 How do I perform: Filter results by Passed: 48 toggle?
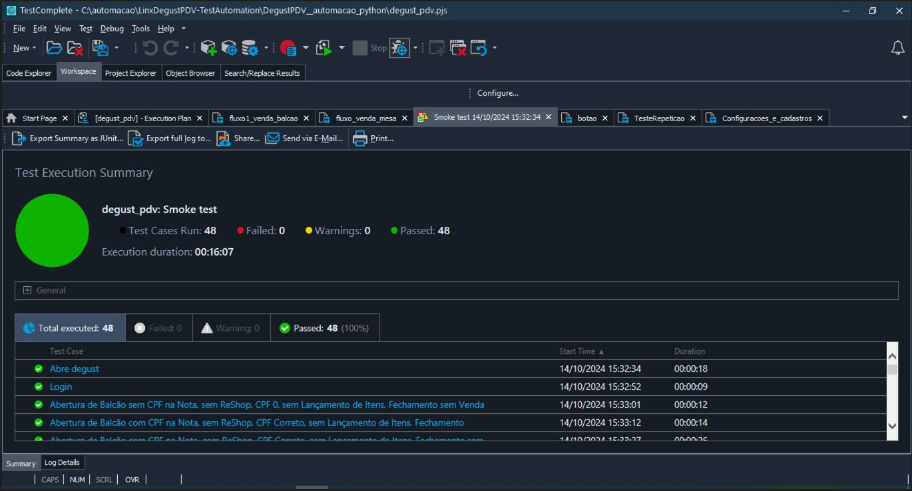tap(325, 328)
